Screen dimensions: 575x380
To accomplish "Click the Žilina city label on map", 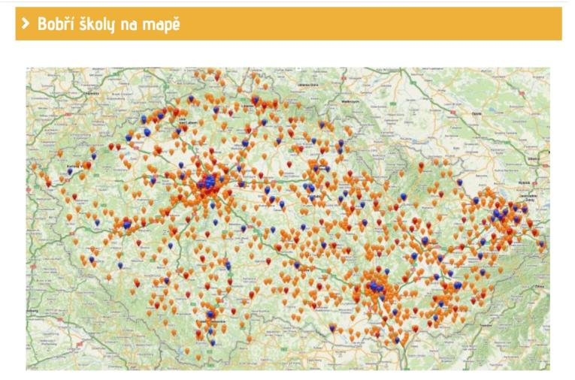I will (x=538, y=287).
